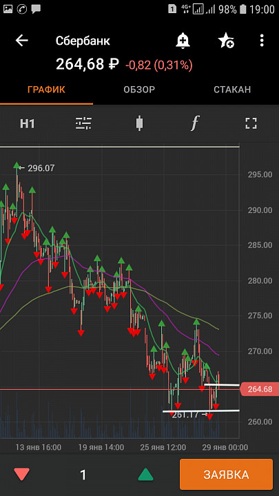Open the gallery notification icon in status bar

8,9
